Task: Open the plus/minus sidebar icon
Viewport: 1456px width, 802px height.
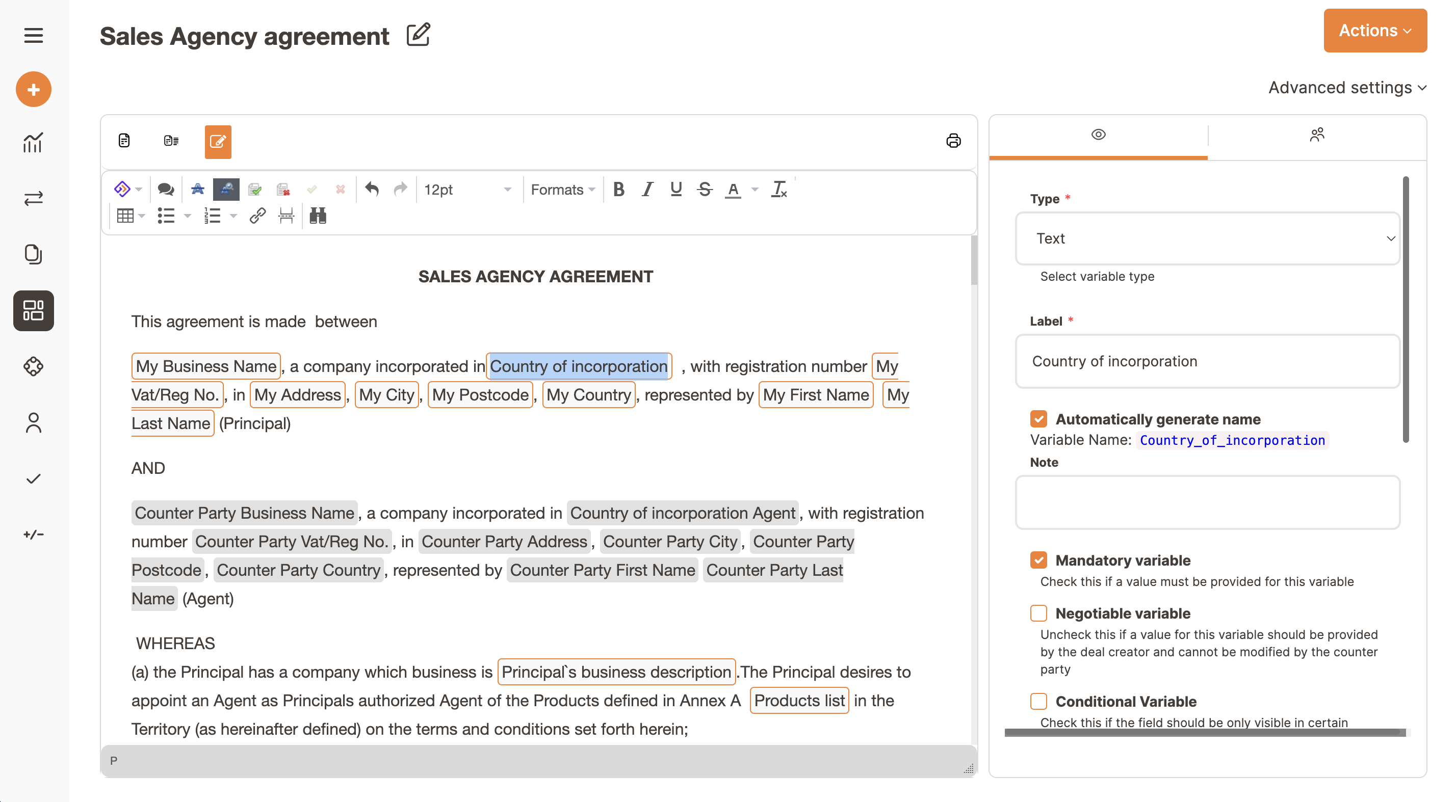Action: click(33, 534)
